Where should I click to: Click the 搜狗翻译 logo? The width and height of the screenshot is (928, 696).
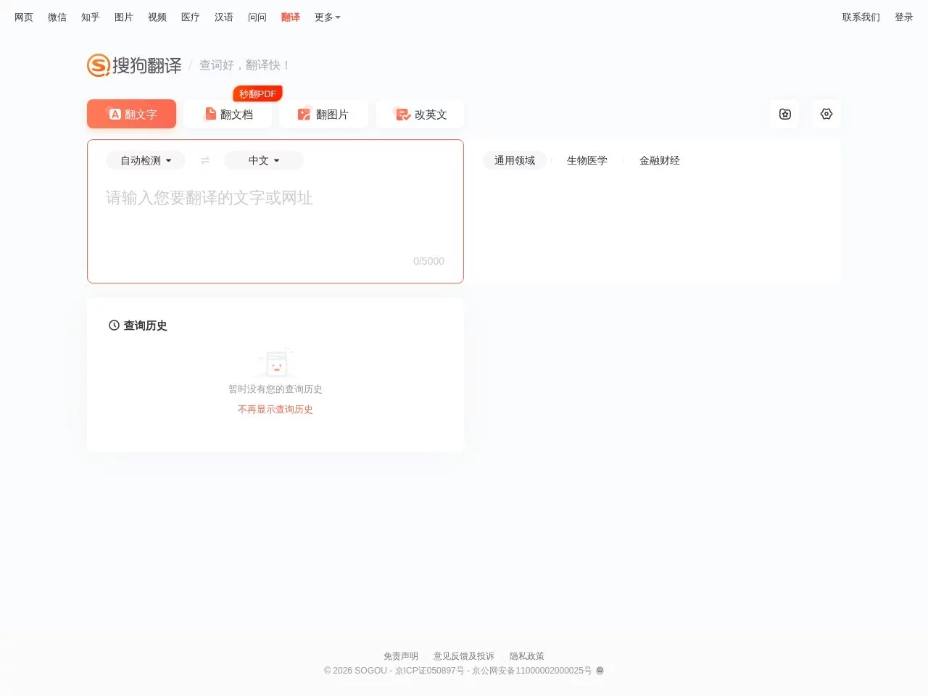134,65
